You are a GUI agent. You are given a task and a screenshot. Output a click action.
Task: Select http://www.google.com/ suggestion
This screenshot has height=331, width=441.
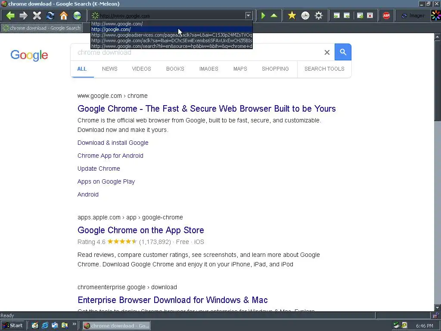coord(171,24)
